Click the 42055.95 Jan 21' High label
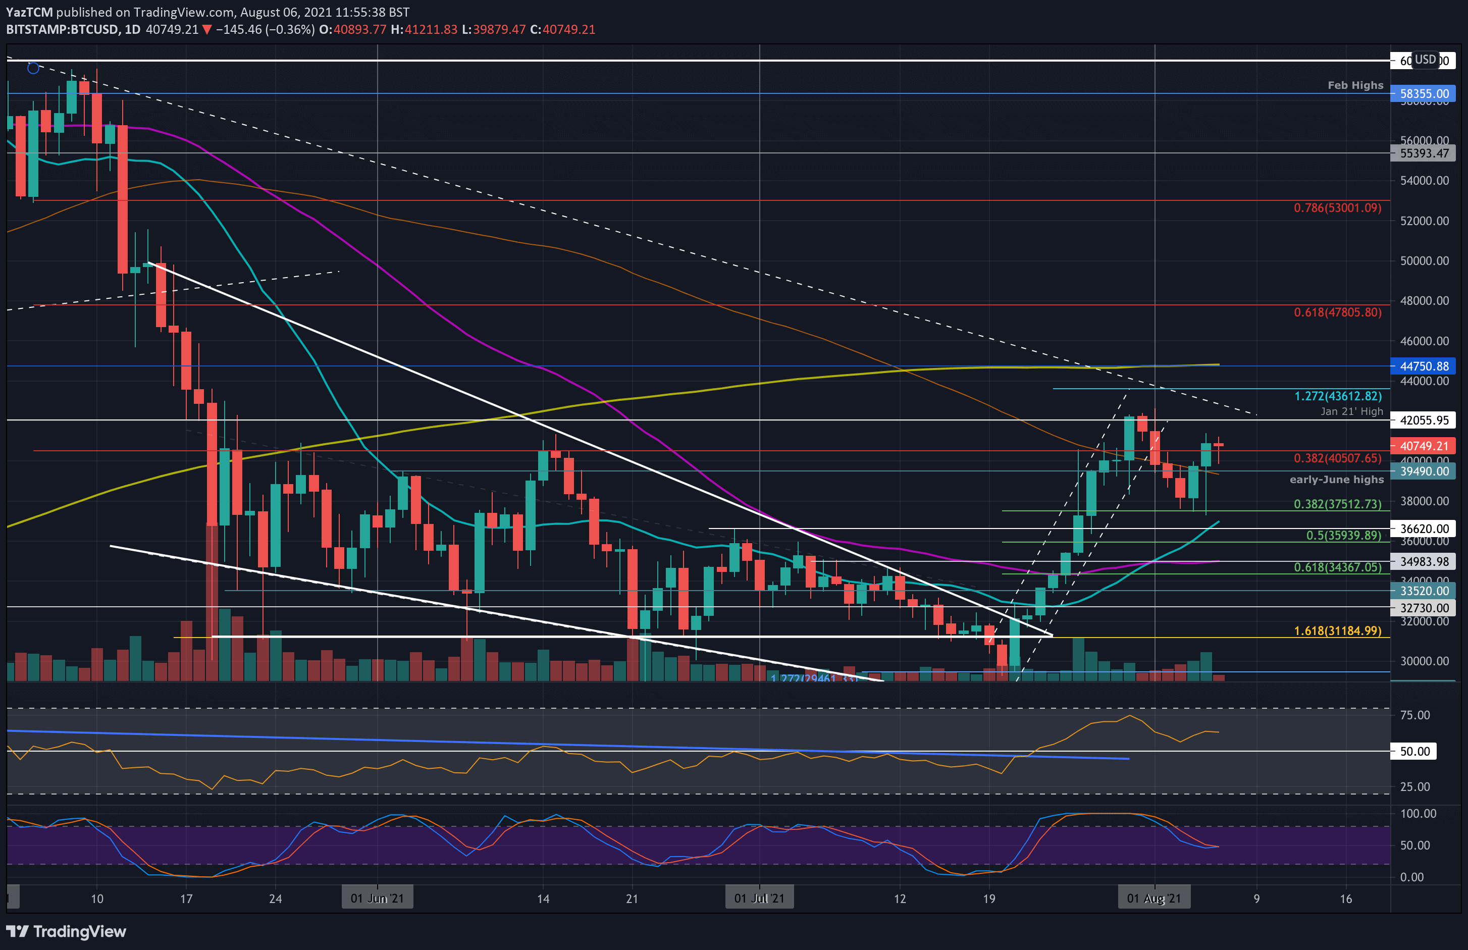The width and height of the screenshot is (1468, 950). pos(1423,420)
